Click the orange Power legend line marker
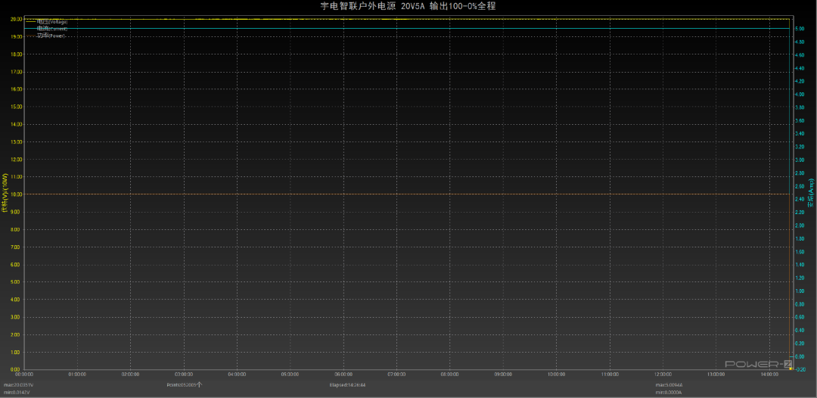Screen dimensions: 817x398 click(30, 36)
